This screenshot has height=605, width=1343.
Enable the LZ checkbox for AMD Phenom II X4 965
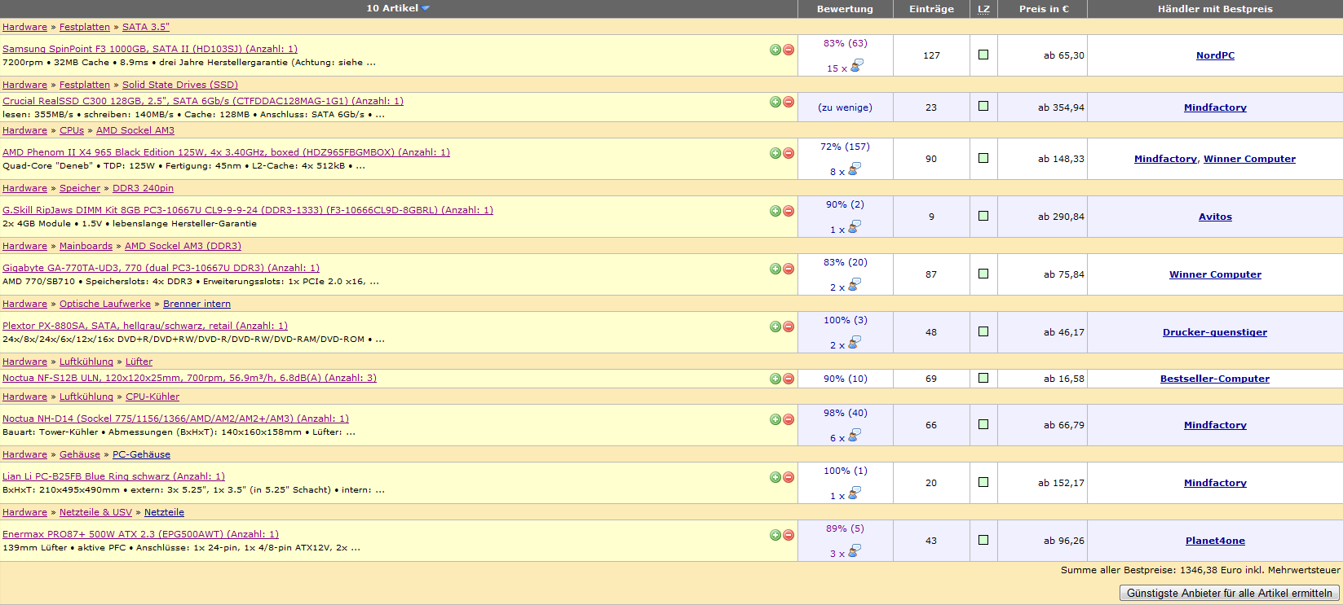tap(983, 158)
